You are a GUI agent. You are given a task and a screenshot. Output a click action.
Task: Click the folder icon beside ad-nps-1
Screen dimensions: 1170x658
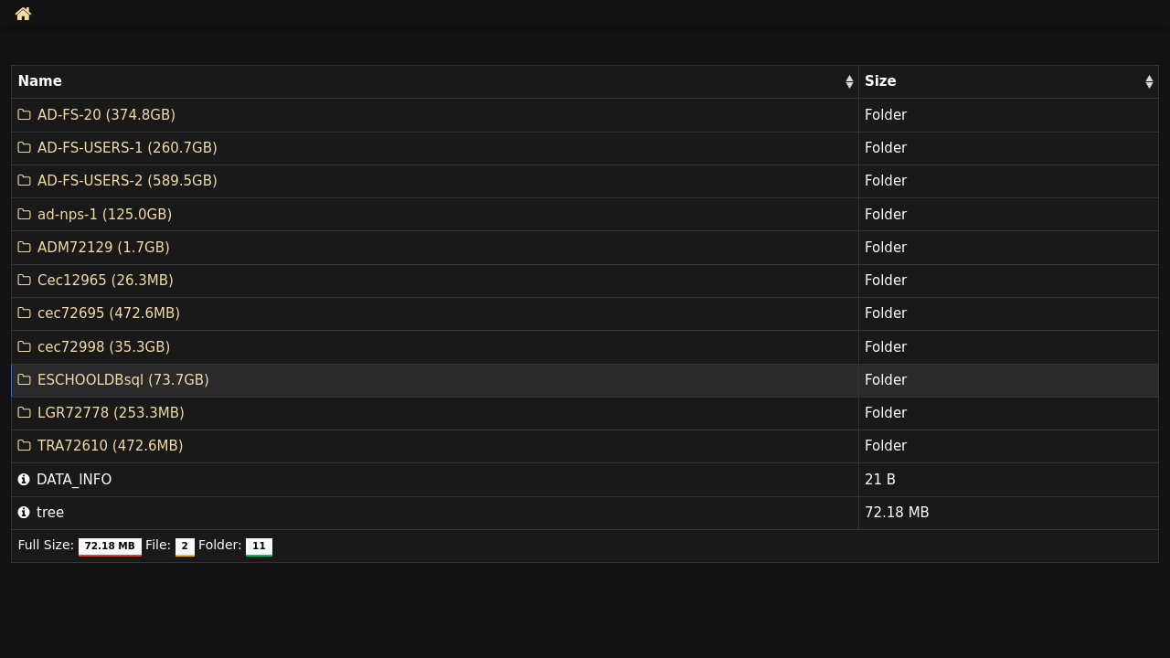click(25, 215)
